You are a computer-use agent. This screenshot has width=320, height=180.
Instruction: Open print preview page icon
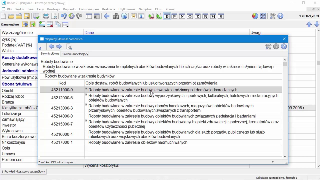(x=54, y=16)
